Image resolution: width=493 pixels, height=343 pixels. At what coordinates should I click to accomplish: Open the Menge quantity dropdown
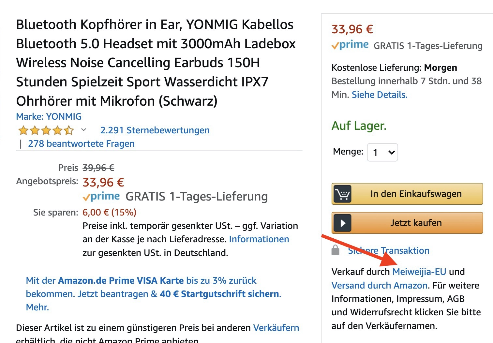(x=382, y=152)
